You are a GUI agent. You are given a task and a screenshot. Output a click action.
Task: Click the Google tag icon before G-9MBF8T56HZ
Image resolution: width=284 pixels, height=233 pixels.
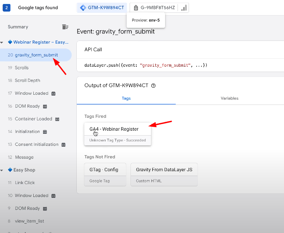(136, 8)
